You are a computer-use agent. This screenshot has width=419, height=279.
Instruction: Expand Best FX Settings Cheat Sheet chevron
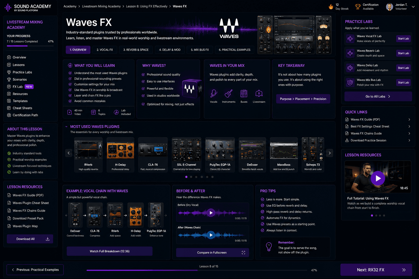409,126
